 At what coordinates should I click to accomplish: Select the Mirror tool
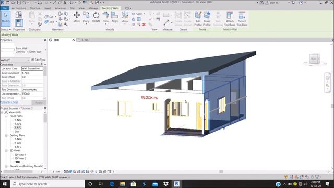(x=125, y=17)
